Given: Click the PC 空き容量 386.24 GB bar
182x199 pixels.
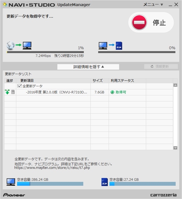Looking at the screenshot, I should pyautogui.click(x=50, y=184).
